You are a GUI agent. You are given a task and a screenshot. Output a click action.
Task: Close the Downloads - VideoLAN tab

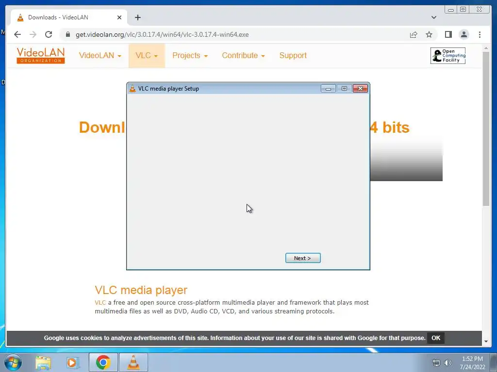119,17
